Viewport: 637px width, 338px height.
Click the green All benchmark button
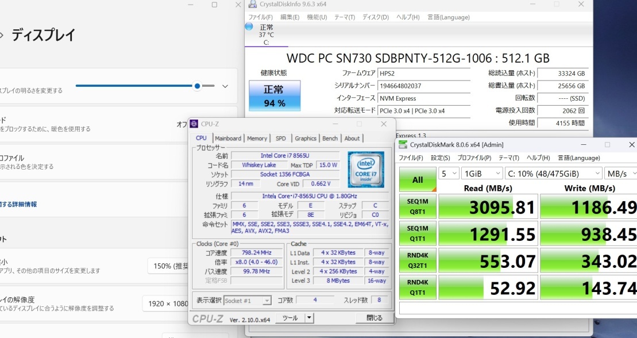coord(418,179)
